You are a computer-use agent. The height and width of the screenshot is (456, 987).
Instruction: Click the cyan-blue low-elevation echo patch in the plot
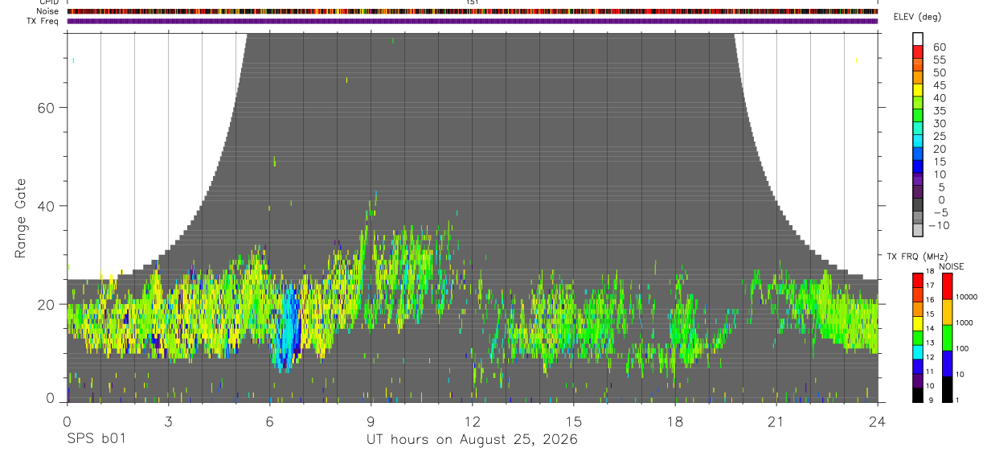click(x=286, y=331)
